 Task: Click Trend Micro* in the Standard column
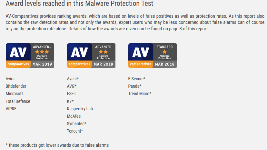(140, 94)
